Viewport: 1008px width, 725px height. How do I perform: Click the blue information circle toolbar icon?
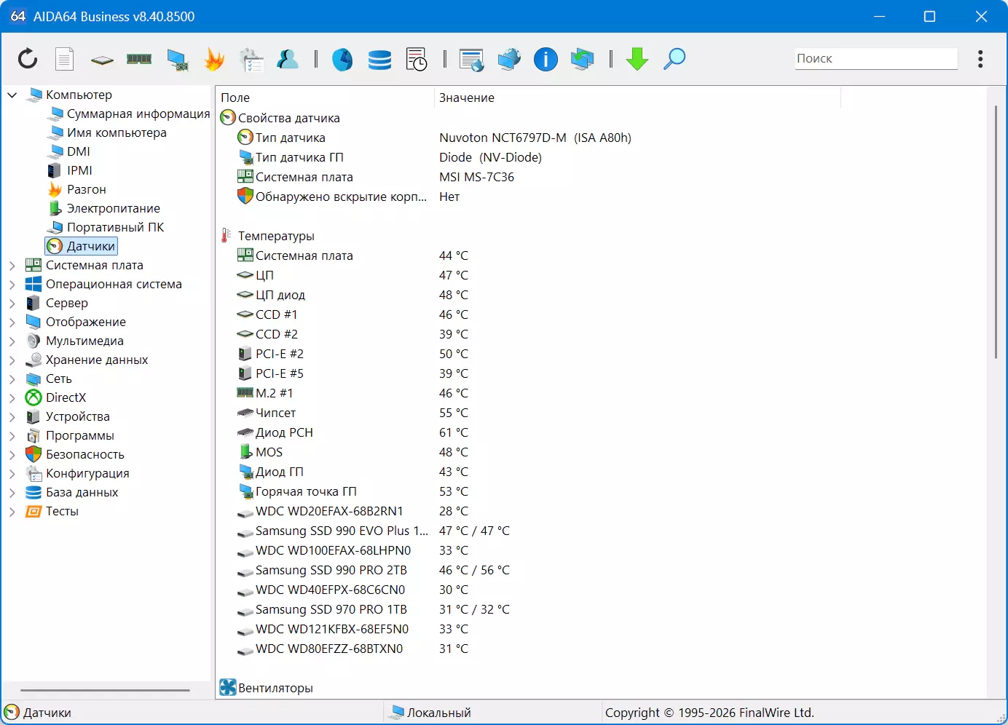(546, 59)
